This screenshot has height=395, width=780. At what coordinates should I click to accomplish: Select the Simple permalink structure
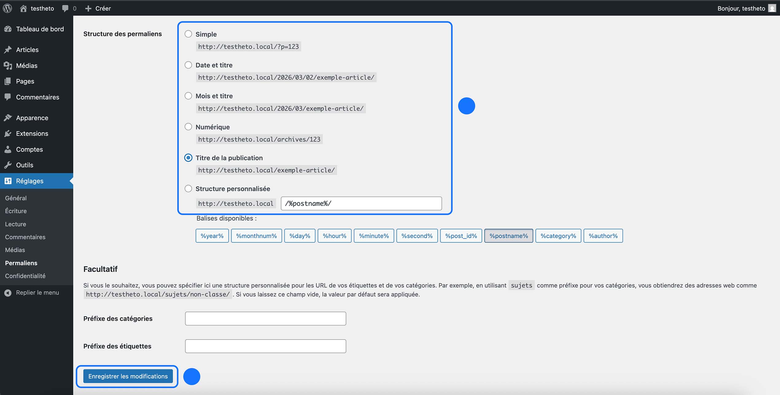pos(188,34)
